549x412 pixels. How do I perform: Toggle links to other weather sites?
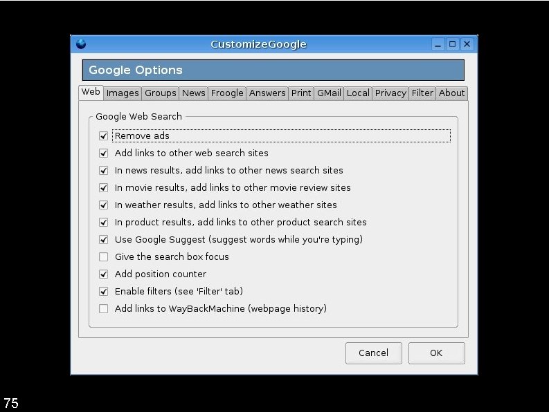pyautogui.click(x=104, y=205)
